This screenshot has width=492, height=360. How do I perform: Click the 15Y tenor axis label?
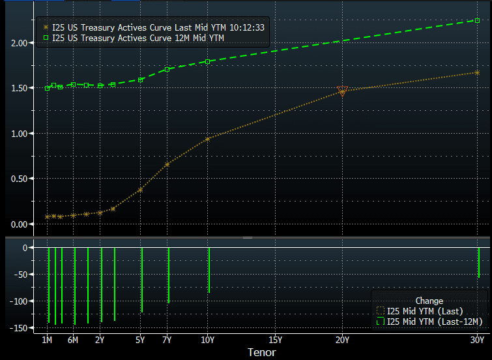point(275,340)
